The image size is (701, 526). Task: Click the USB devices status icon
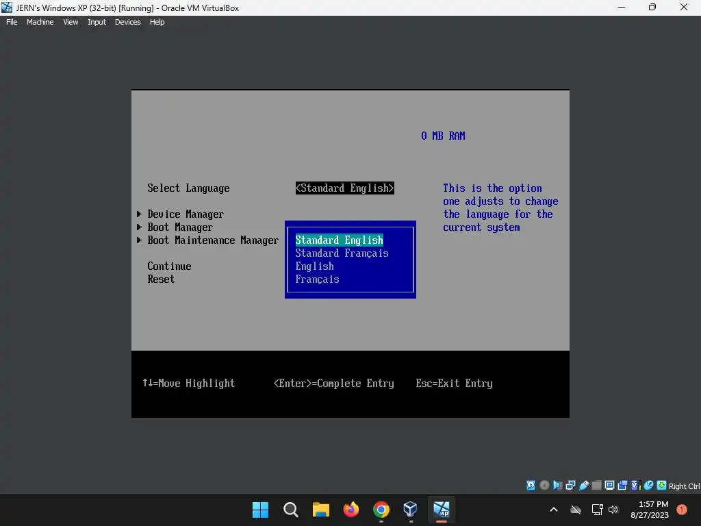point(583,486)
